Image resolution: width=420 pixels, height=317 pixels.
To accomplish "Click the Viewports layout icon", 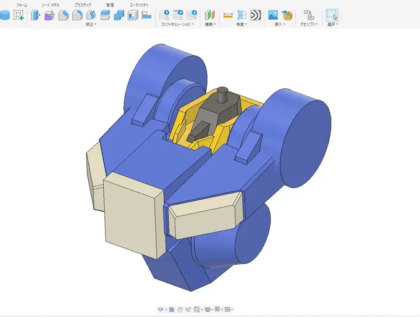I will coord(227,310).
